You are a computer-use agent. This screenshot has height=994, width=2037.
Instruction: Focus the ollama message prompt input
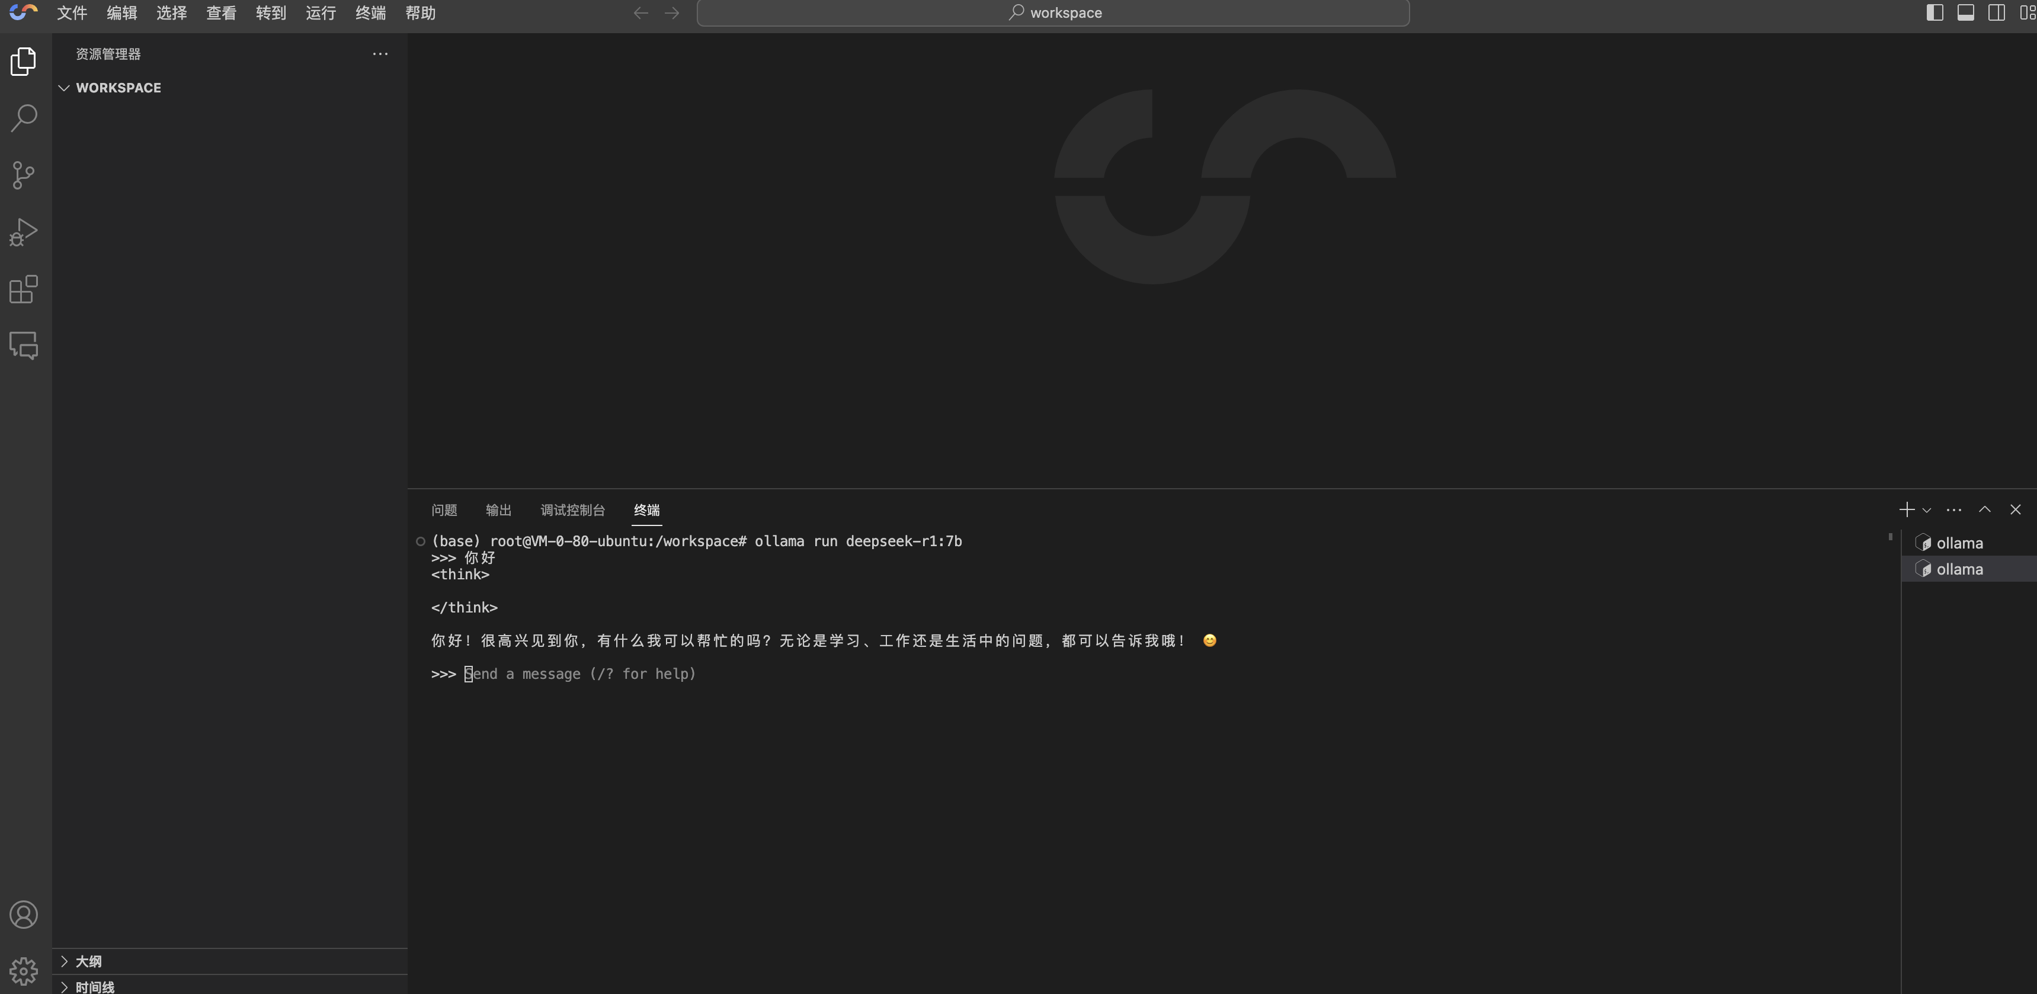(x=579, y=674)
